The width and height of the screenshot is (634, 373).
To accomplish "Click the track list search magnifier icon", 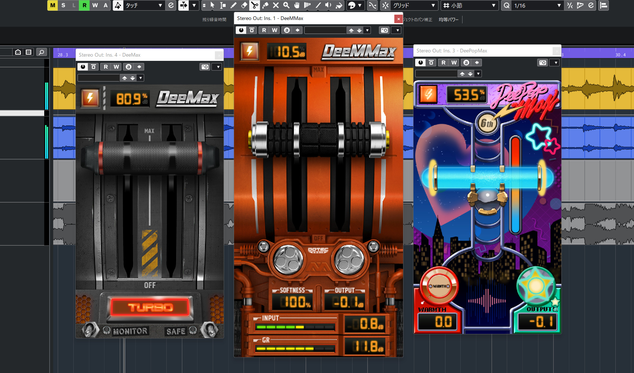I will coord(41,52).
